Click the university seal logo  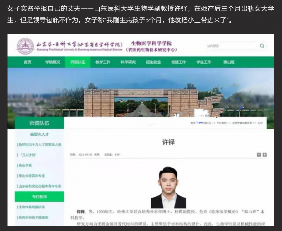pyautogui.click(x=25, y=46)
